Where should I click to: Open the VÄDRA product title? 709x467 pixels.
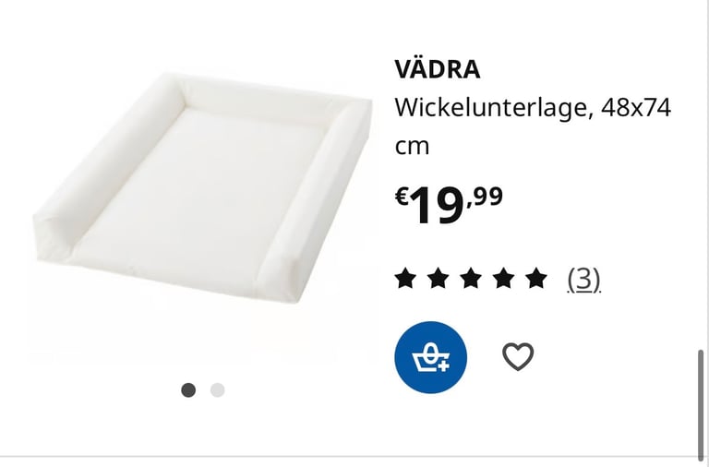438,69
